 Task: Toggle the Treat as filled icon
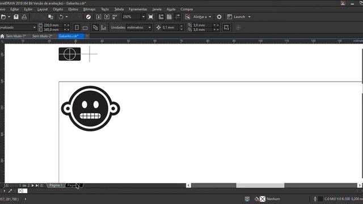(x=226, y=28)
